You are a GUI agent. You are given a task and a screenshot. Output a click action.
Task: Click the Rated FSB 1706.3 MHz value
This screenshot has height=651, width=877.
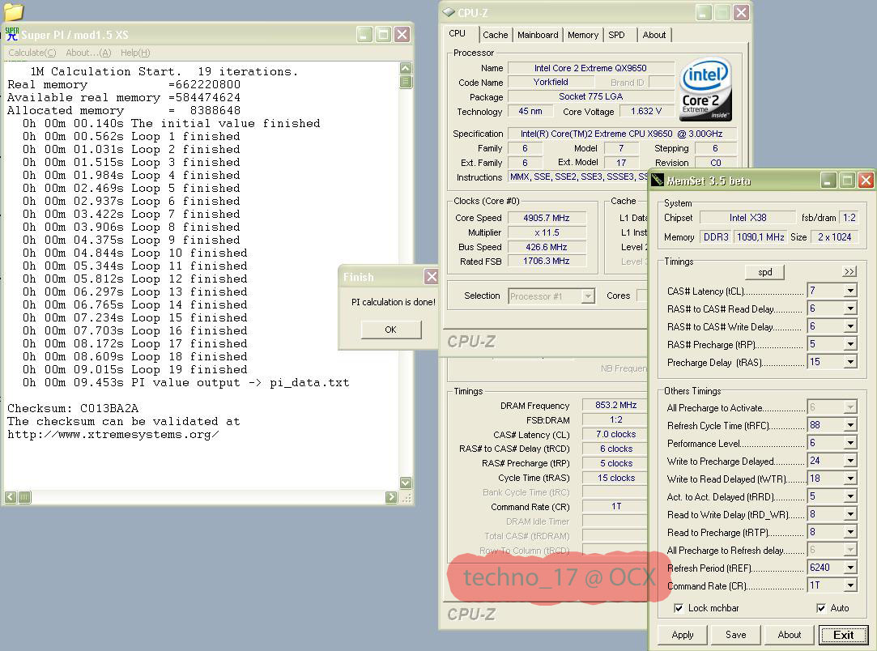pos(547,262)
